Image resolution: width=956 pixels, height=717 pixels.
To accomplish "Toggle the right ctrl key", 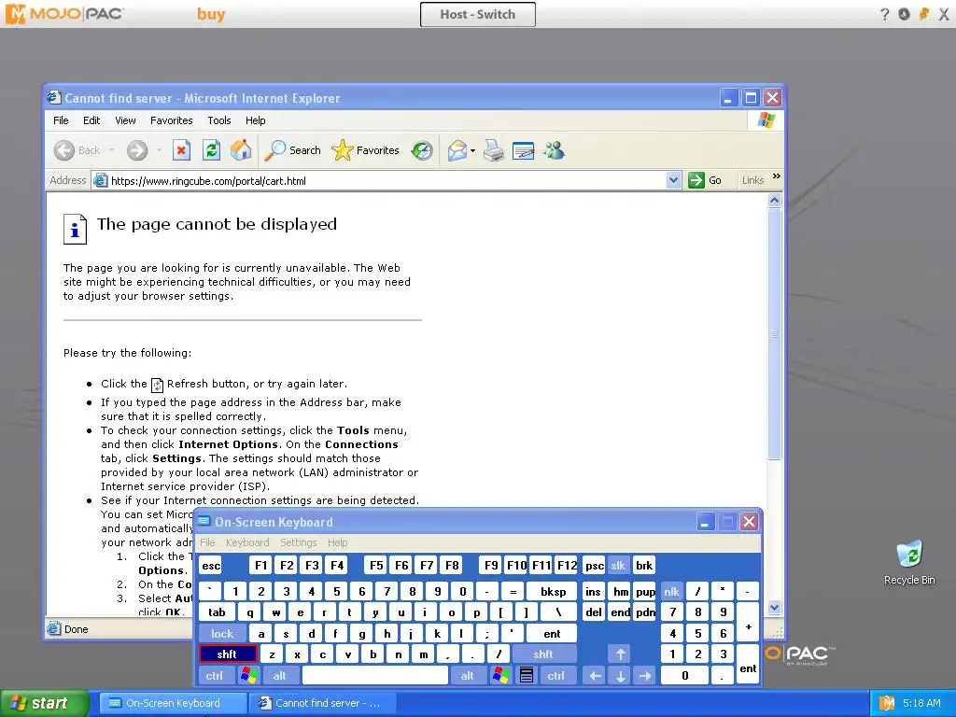I will [556, 676].
